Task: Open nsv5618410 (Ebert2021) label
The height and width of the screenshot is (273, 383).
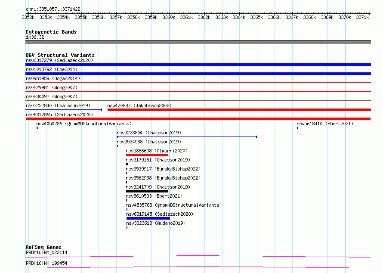Action: [x=325, y=124]
